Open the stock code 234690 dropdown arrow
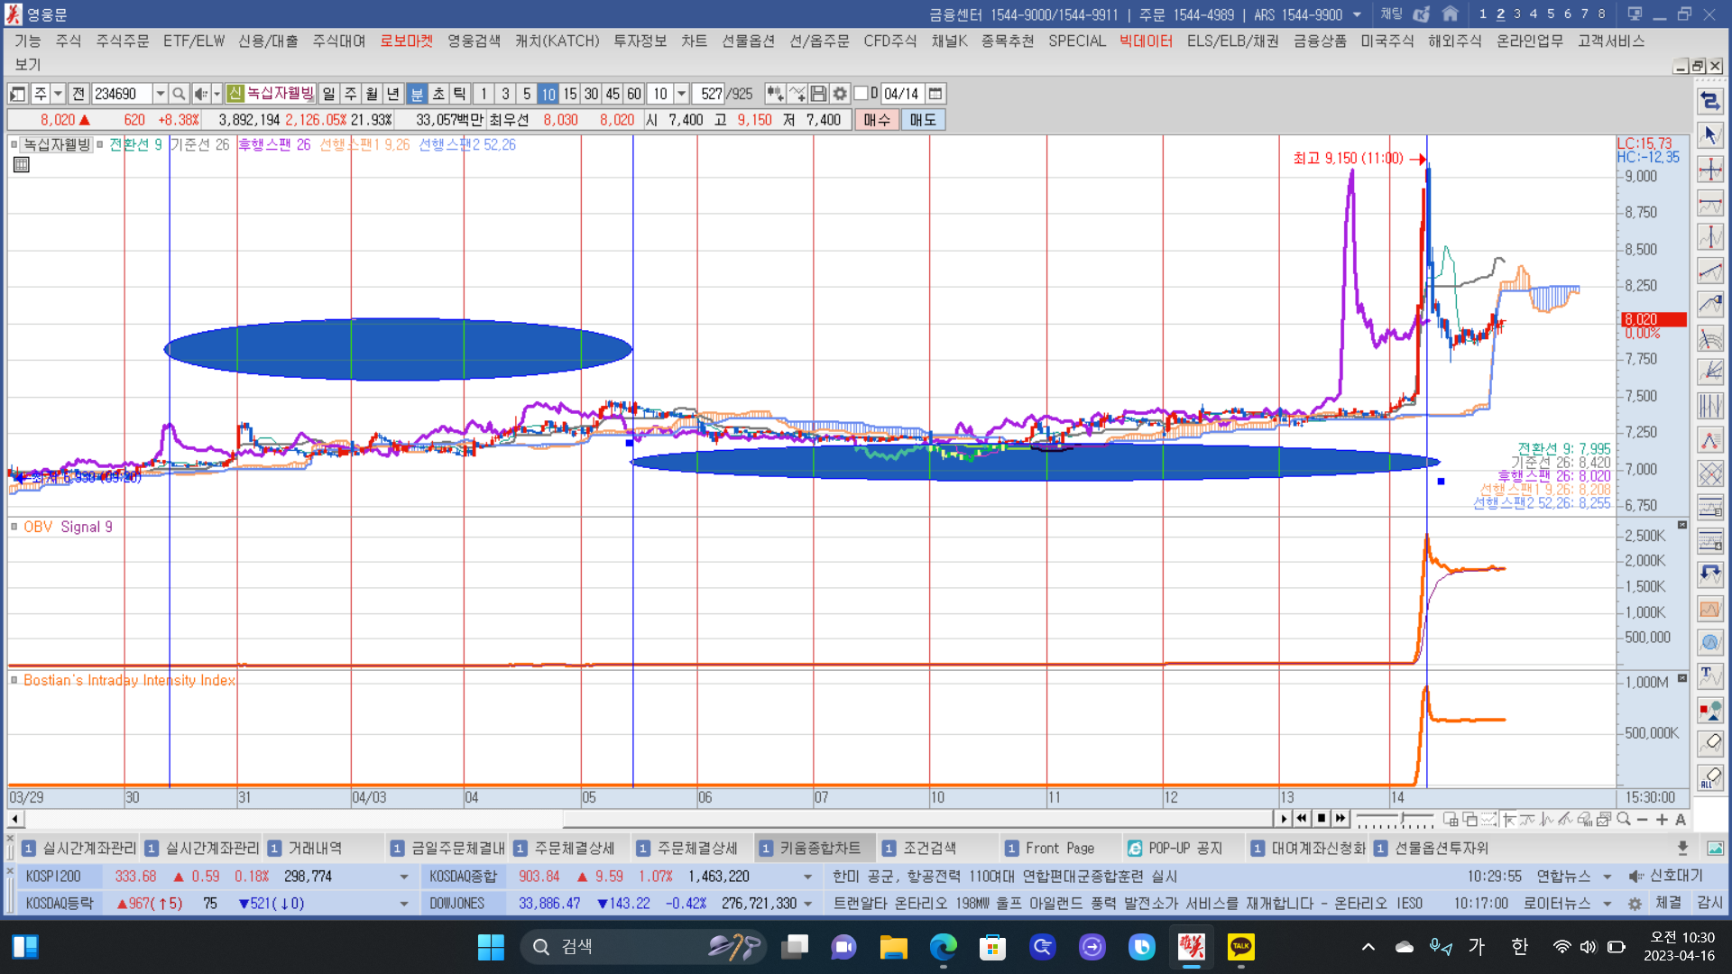This screenshot has width=1732, height=974. tap(160, 94)
